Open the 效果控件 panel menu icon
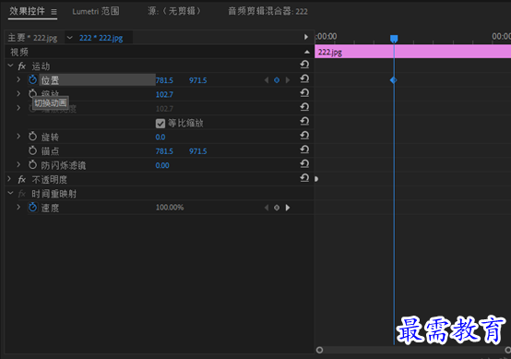 (53, 12)
